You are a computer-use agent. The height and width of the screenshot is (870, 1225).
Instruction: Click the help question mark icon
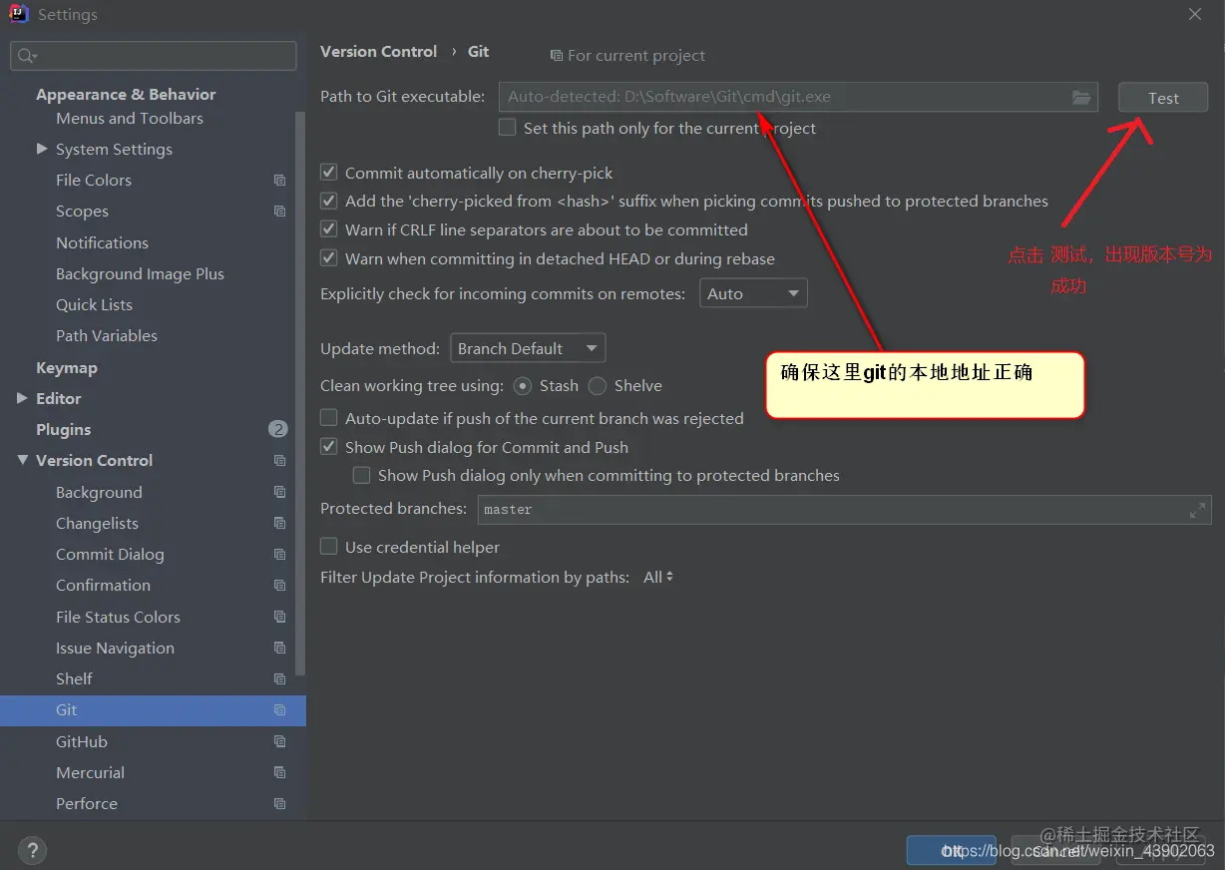pos(32,851)
